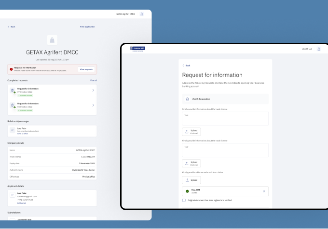Viewport: 328px width, 229px height.
Task: Check the original document sighted and verified box
Action: coord(184,200)
